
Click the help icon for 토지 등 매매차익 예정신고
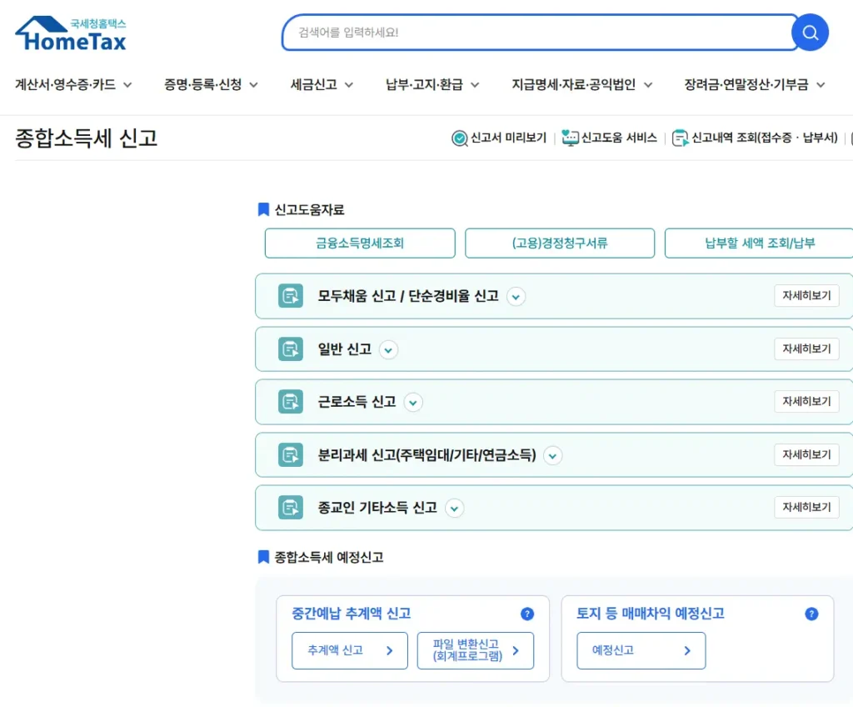(811, 614)
